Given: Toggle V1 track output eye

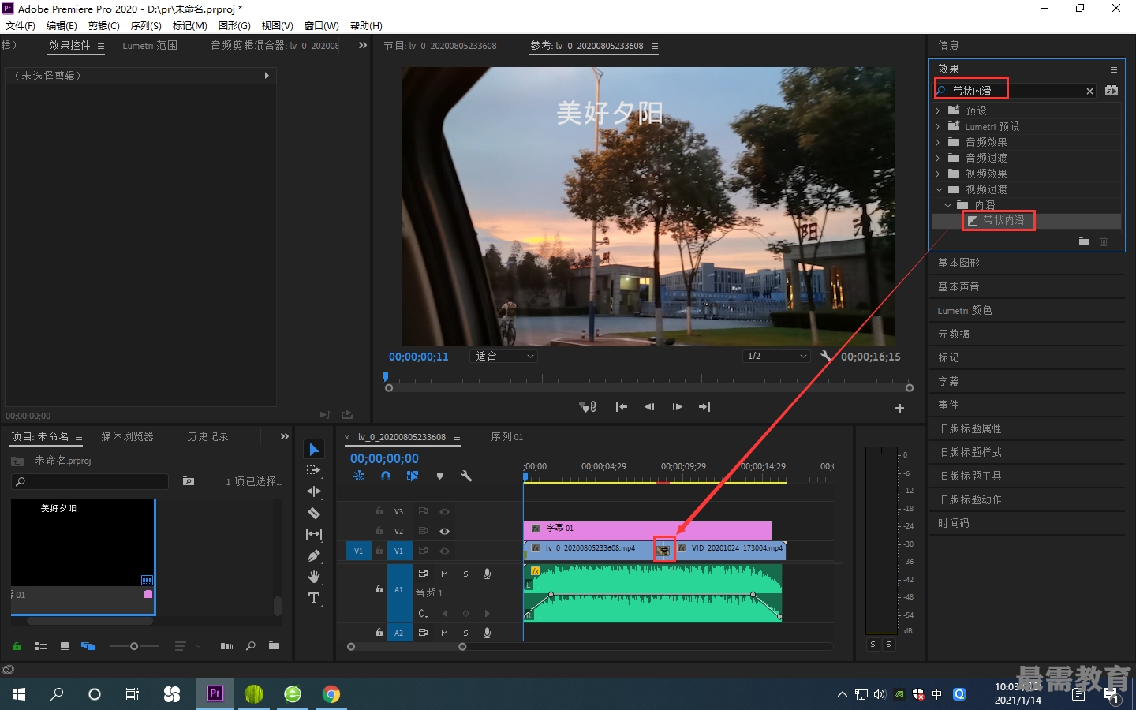Looking at the screenshot, I should click(444, 551).
